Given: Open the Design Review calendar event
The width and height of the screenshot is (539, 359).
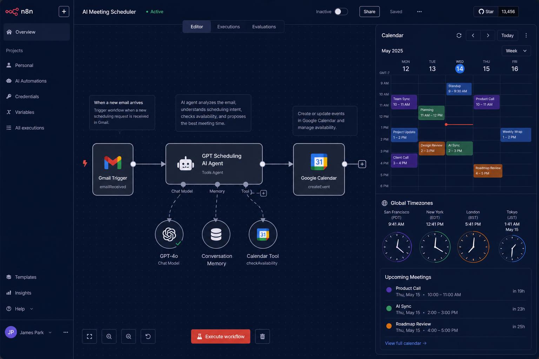Looking at the screenshot, I should (432, 148).
